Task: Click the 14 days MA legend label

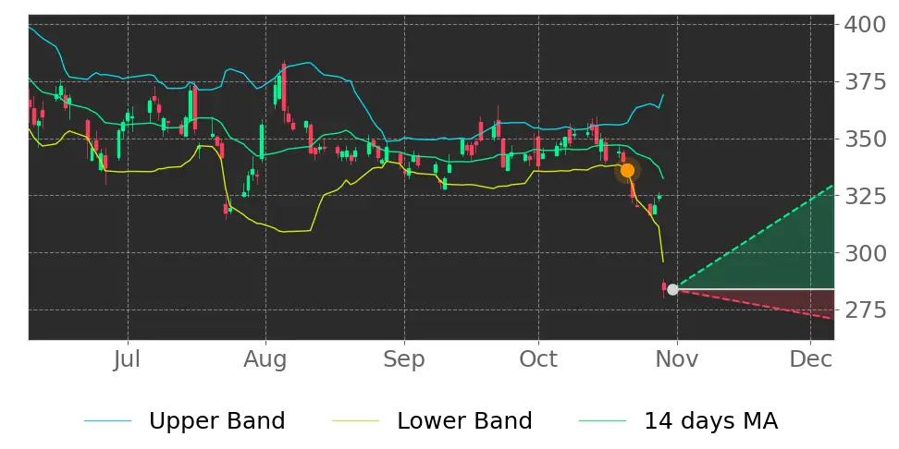Action: pos(711,421)
